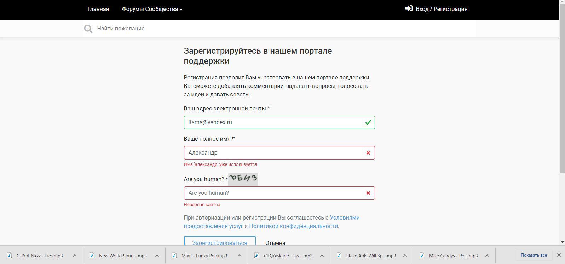Expand options for CID,Kaskade download
Screen dimensions: 565x264
322,256
